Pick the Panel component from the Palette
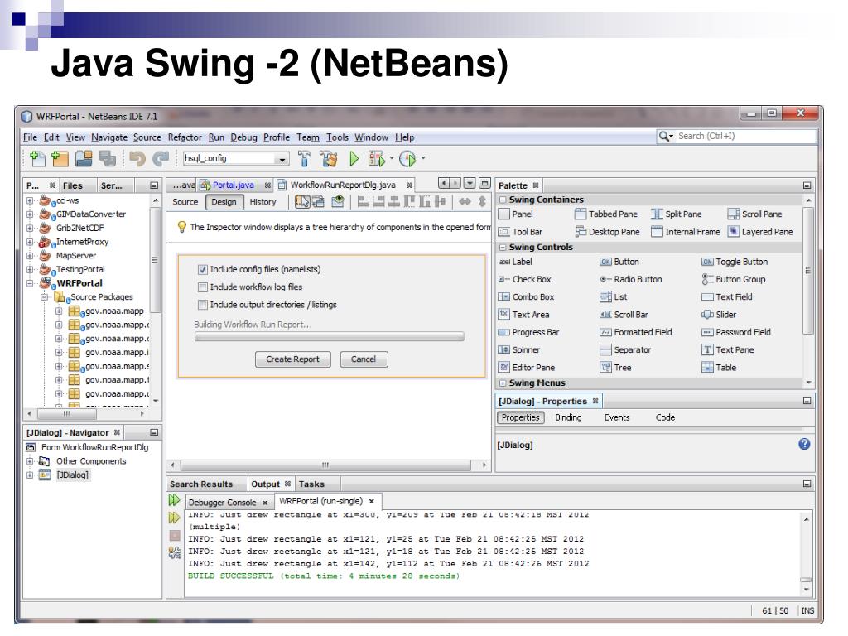This screenshot has width=848, height=636. (515, 214)
